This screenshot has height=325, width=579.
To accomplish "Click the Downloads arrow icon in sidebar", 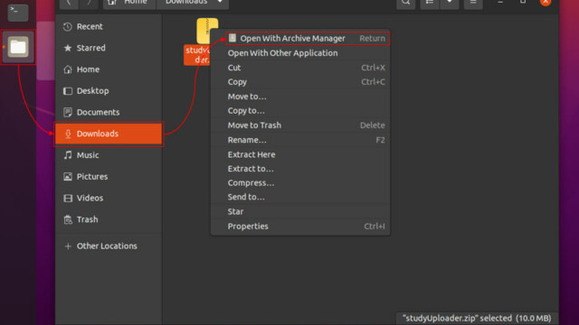I will (68, 134).
